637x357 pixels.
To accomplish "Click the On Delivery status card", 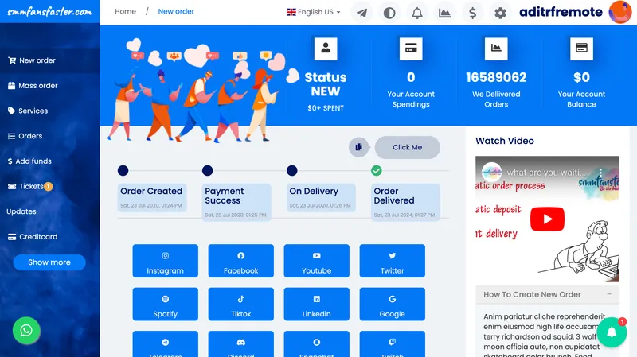I will (321, 197).
